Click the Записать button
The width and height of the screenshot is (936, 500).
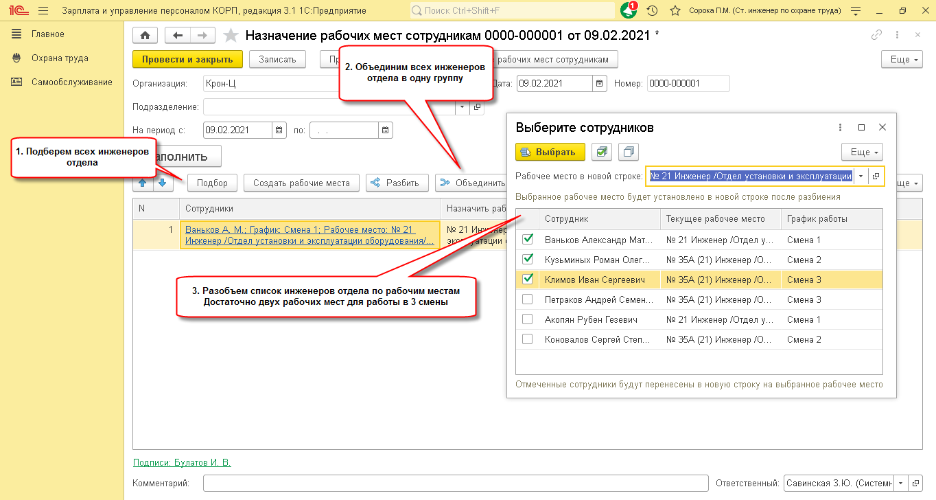[x=277, y=60]
